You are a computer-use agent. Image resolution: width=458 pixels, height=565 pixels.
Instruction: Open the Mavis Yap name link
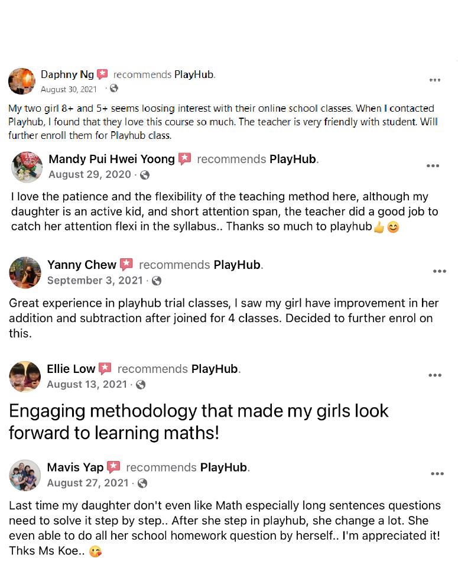tap(75, 467)
